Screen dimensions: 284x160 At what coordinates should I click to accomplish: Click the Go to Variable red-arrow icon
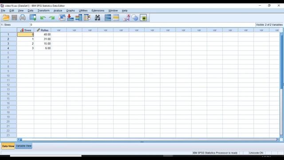click(x=70, y=18)
